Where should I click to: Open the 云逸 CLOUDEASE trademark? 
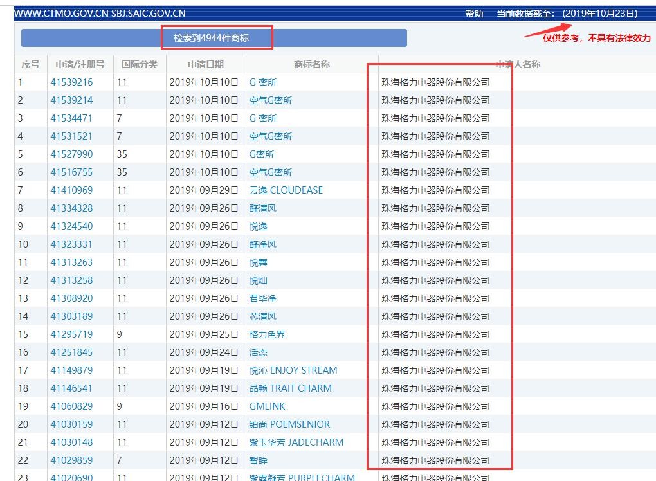coord(286,190)
